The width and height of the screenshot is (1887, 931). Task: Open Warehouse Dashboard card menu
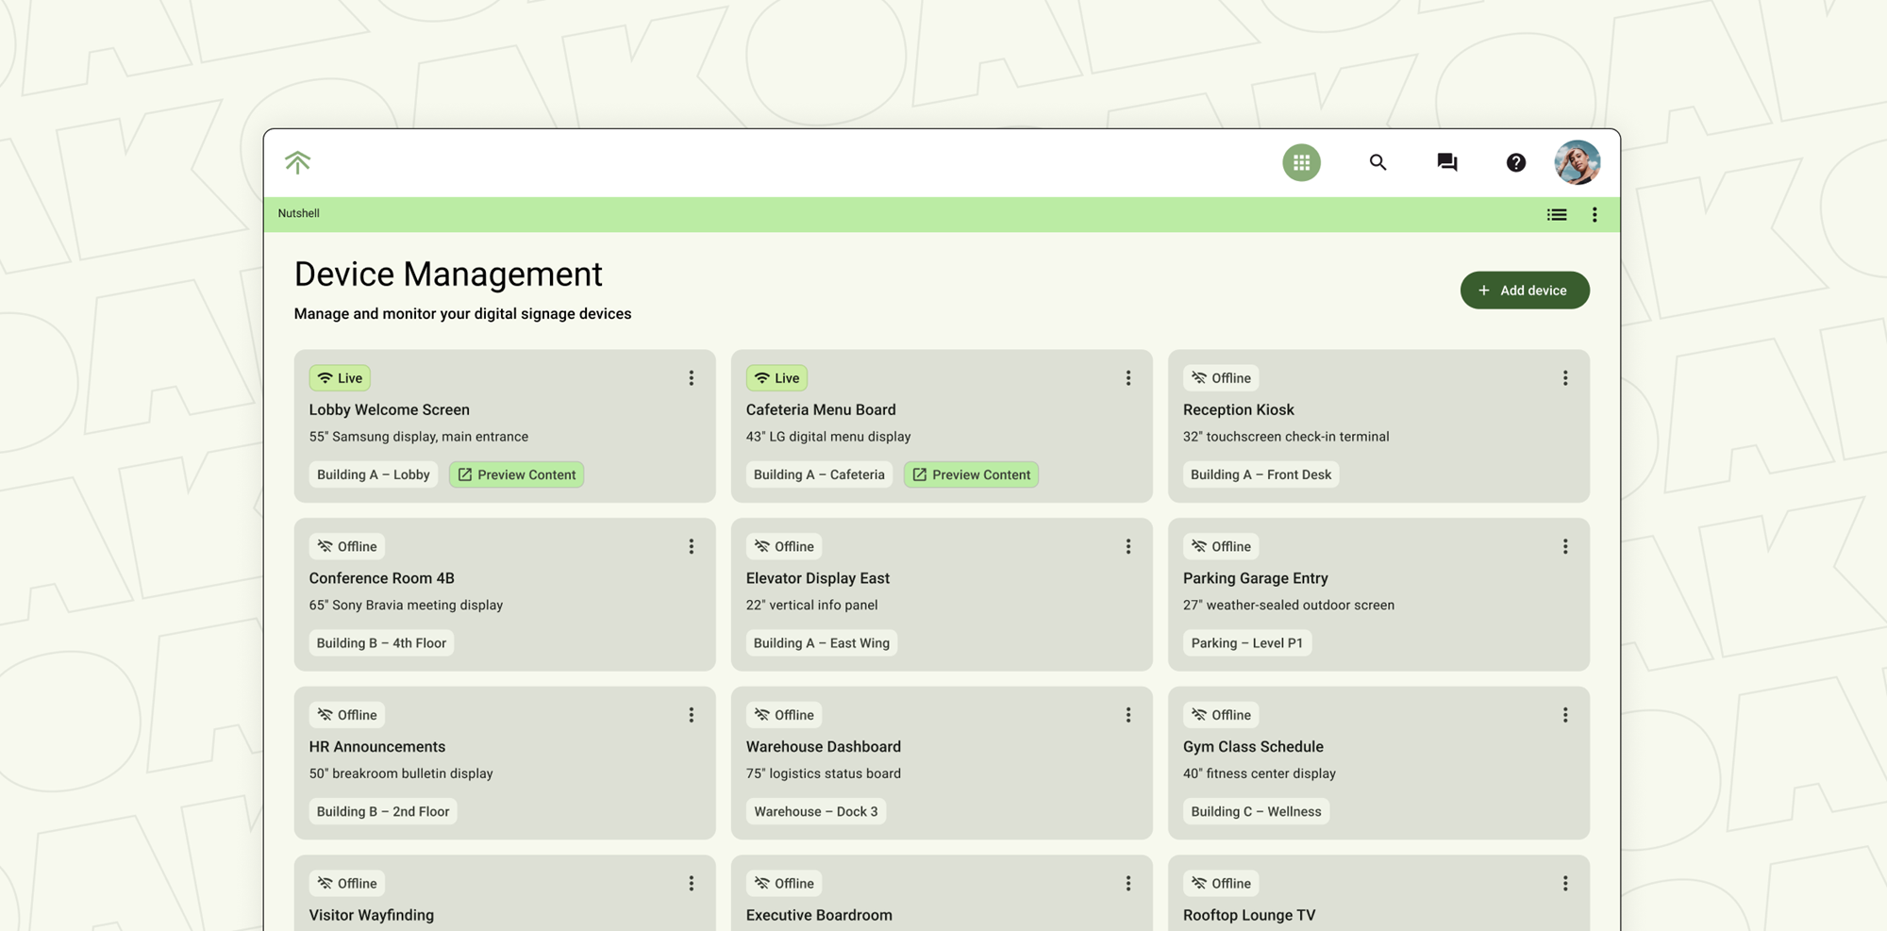[x=1127, y=715]
